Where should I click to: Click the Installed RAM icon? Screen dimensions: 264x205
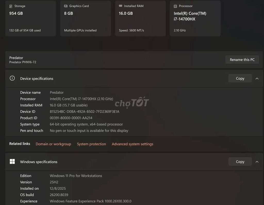tap(121, 6)
